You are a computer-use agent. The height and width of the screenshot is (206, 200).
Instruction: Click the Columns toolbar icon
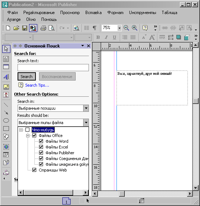[x=86, y=28]
